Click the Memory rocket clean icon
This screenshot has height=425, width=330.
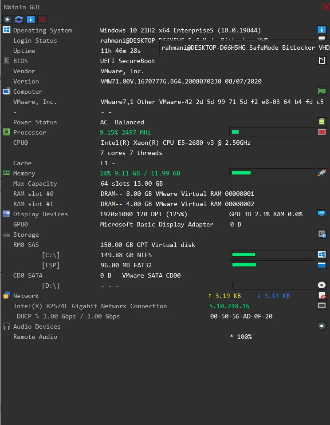coord(322,173)
